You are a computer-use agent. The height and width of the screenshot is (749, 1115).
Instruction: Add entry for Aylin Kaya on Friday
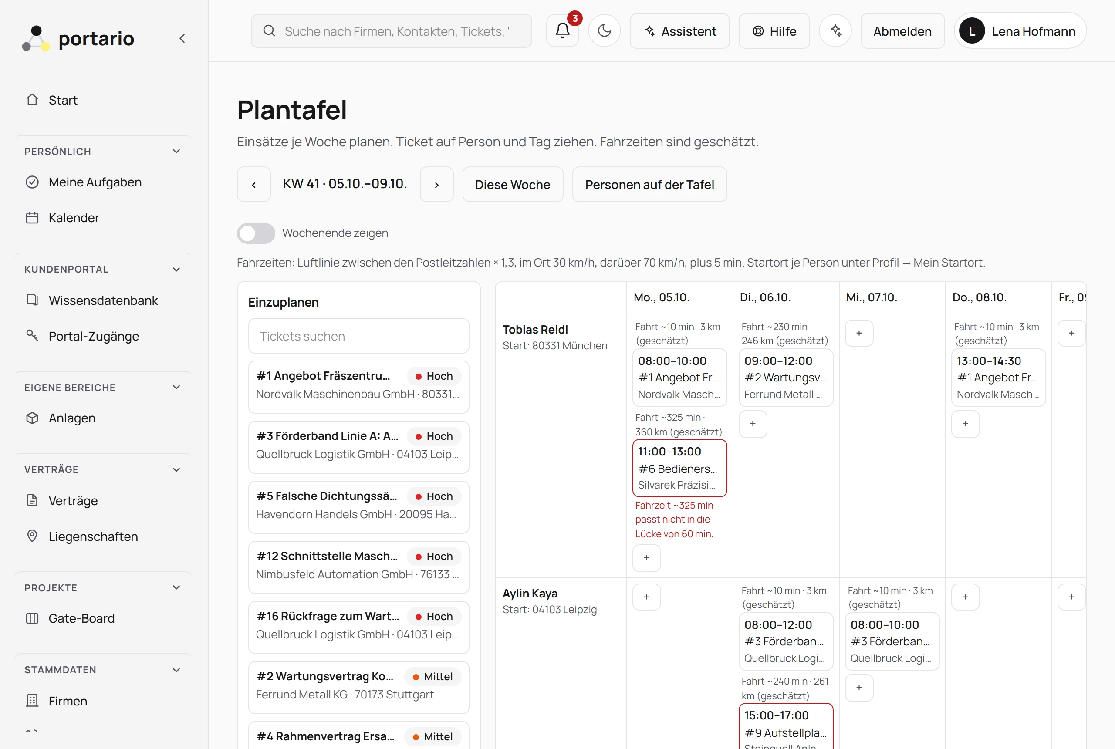point(1071,597)
